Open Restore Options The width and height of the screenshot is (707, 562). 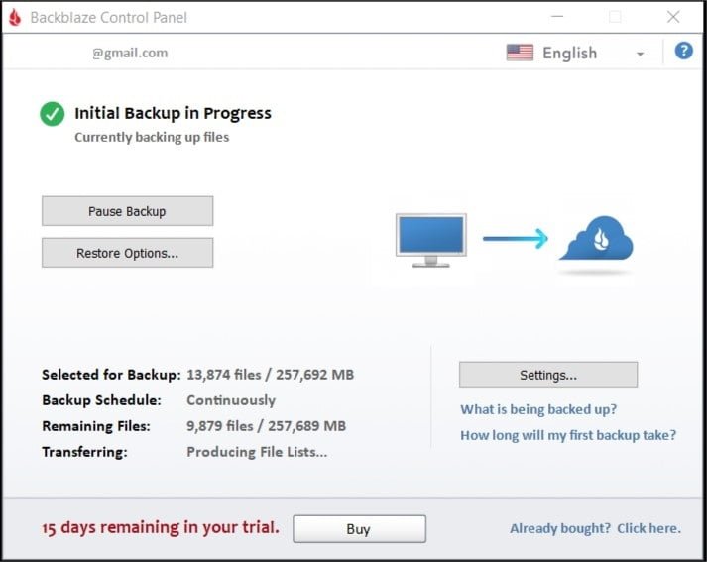coord(128,253)
